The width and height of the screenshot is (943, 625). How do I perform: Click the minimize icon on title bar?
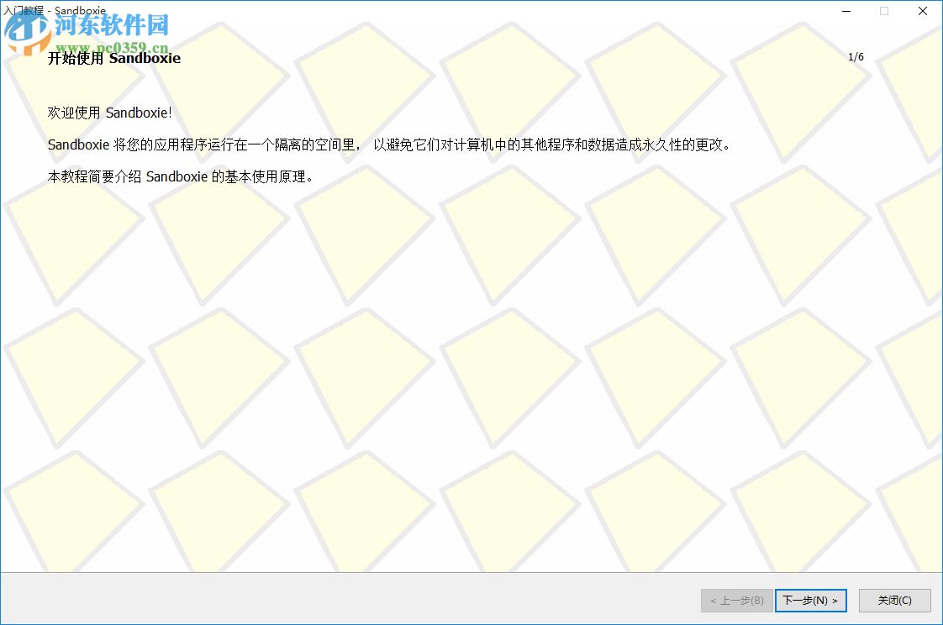click(x=845, y=11)
